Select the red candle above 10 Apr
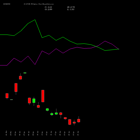Viewport: 140px width, 140px height. [38, 106]
